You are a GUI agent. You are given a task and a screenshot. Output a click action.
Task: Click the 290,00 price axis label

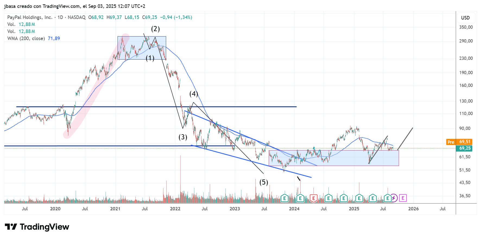(466, 41)
